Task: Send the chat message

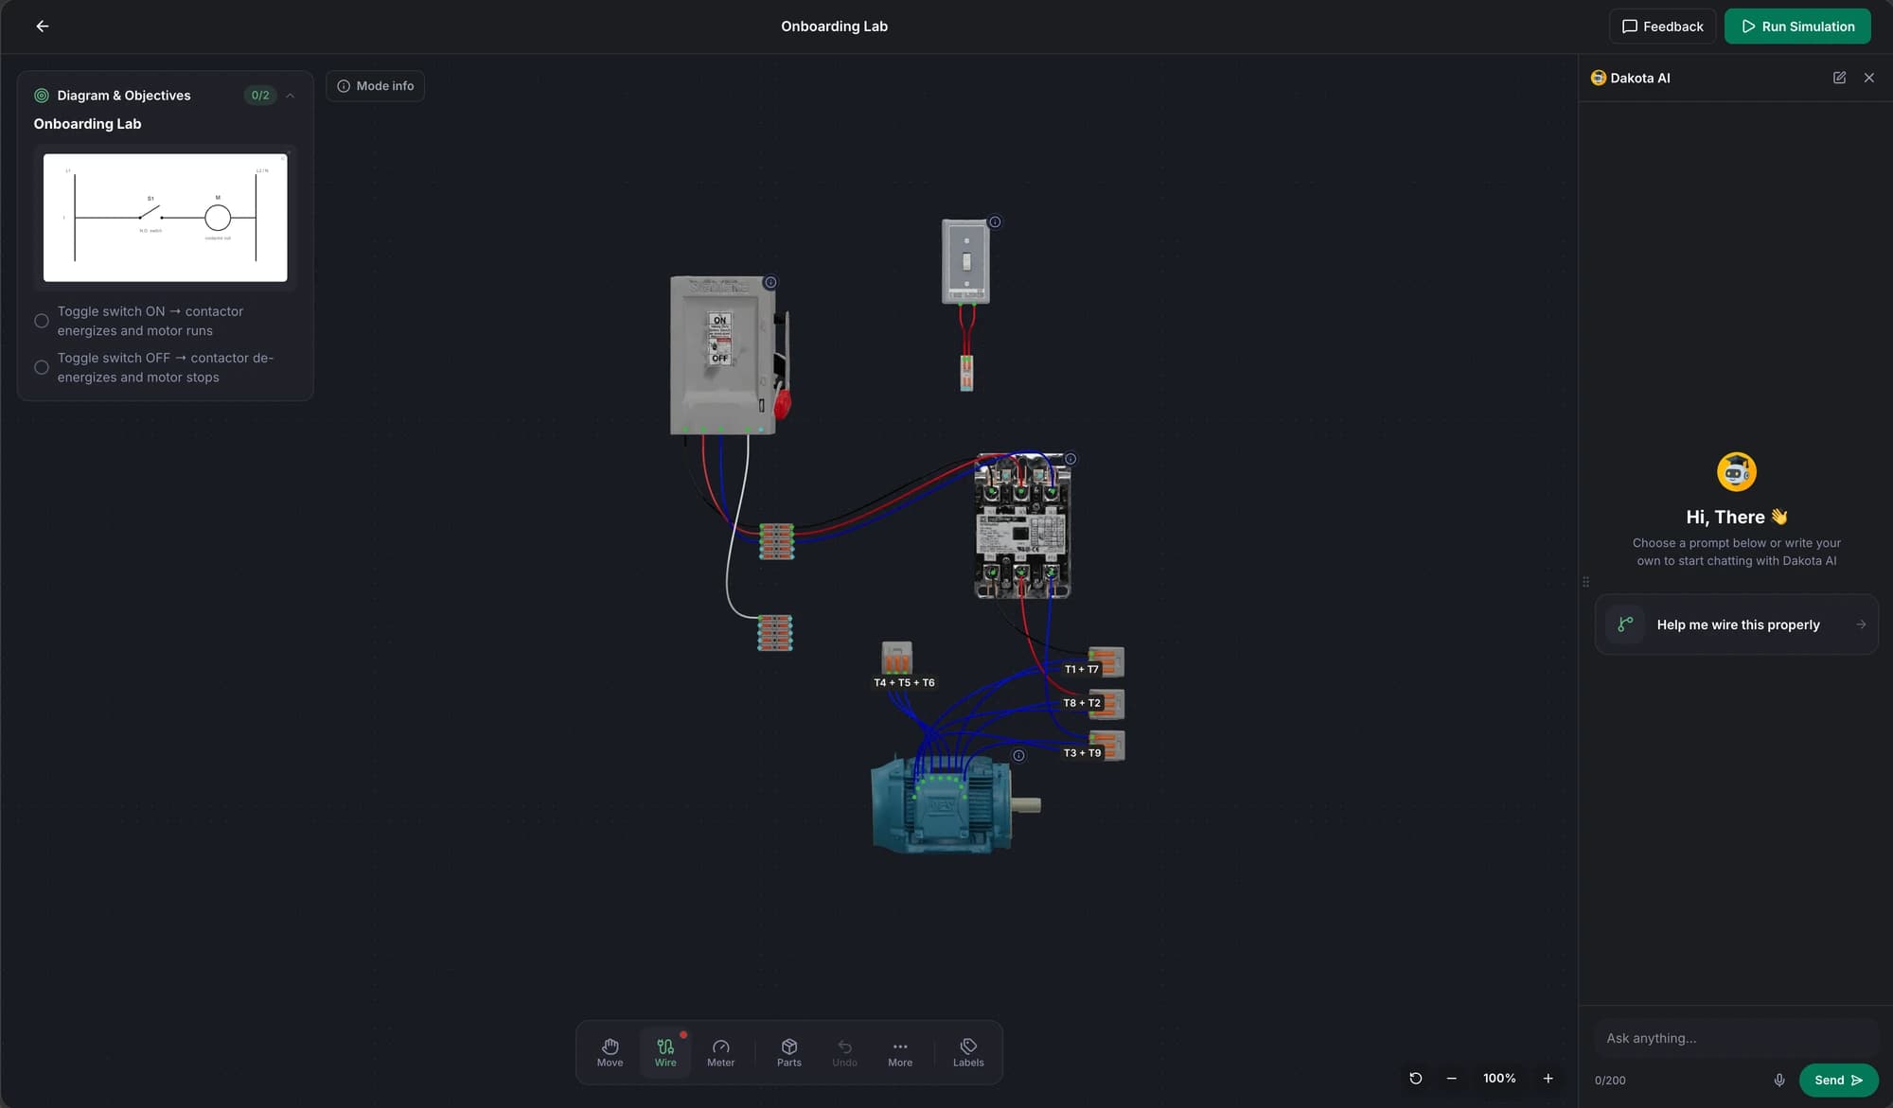Action: 1838,1080
